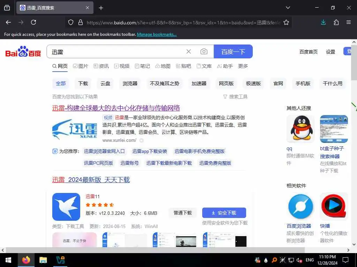
Task: Clear the search box with the X icon
Action: click(x=189, y=51)
